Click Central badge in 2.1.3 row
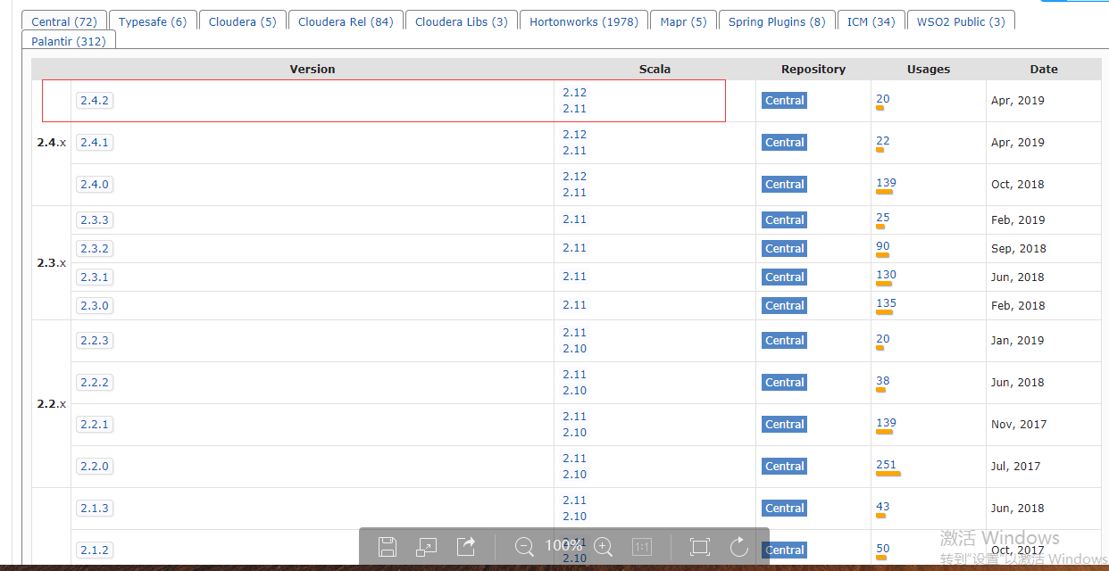This screenshot has height=571, width=1109. click(785, 509)
